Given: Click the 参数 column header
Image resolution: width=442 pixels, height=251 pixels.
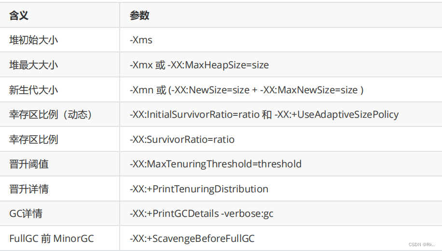Looking at the screenshot, I should [x=139, y=15].
